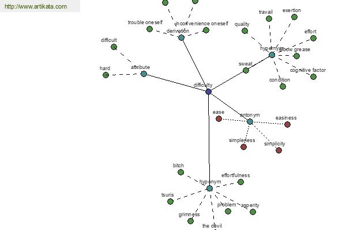Click the red 'simplicity' node

(x=279, y=150)
